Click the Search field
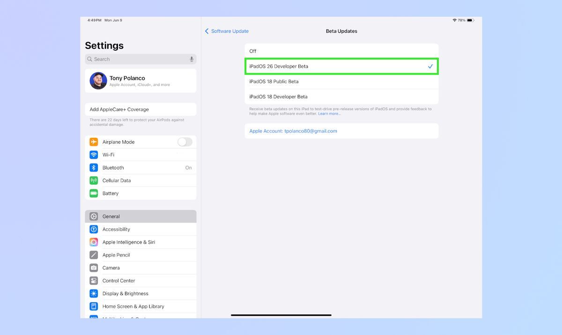The height and width of the screenshot is (335, 562). pyautogui.click(x=140, y=59)
